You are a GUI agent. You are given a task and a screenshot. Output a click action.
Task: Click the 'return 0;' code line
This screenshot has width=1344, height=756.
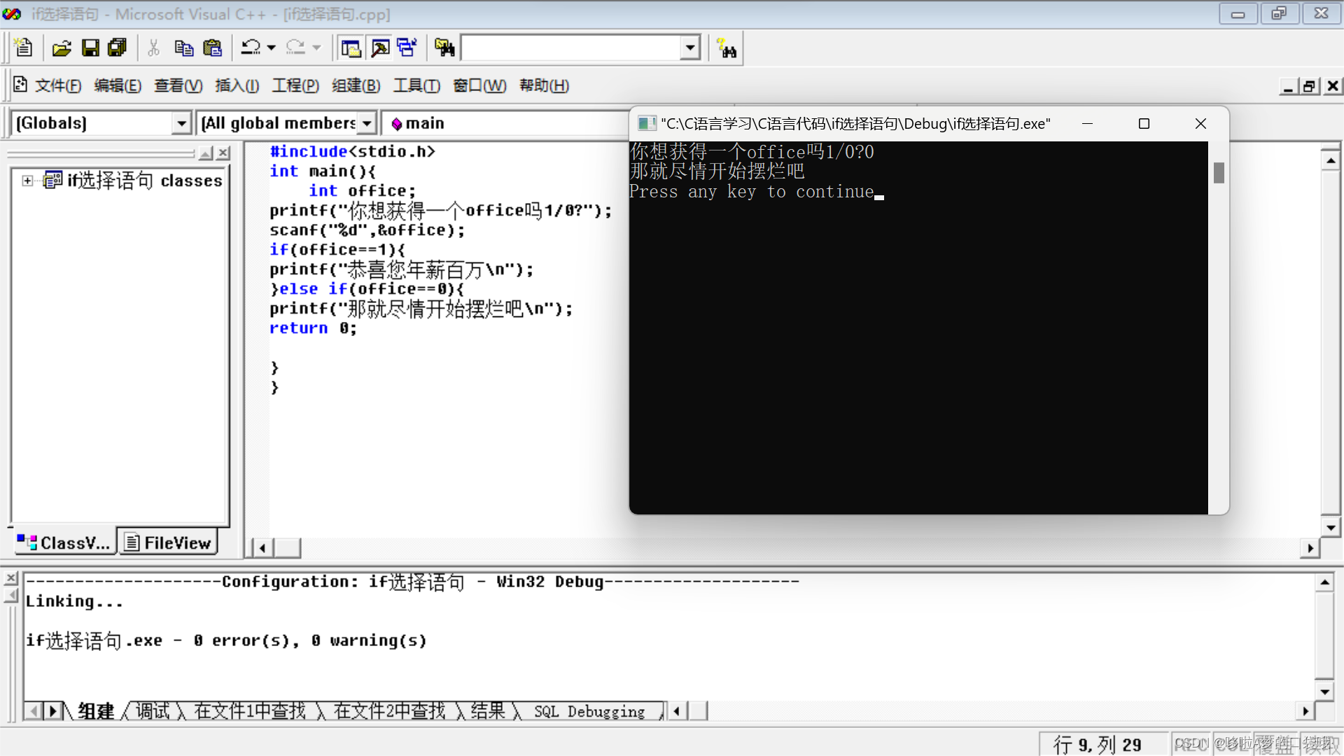[313, 328]
